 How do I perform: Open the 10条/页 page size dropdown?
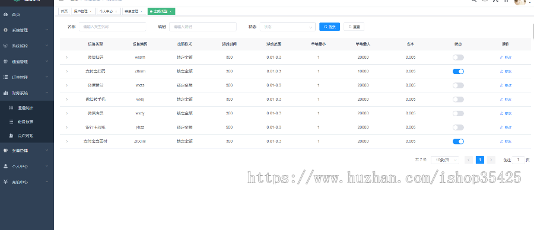coord(445,160)
